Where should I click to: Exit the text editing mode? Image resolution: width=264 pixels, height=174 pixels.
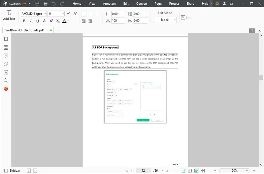coord(186,17)
